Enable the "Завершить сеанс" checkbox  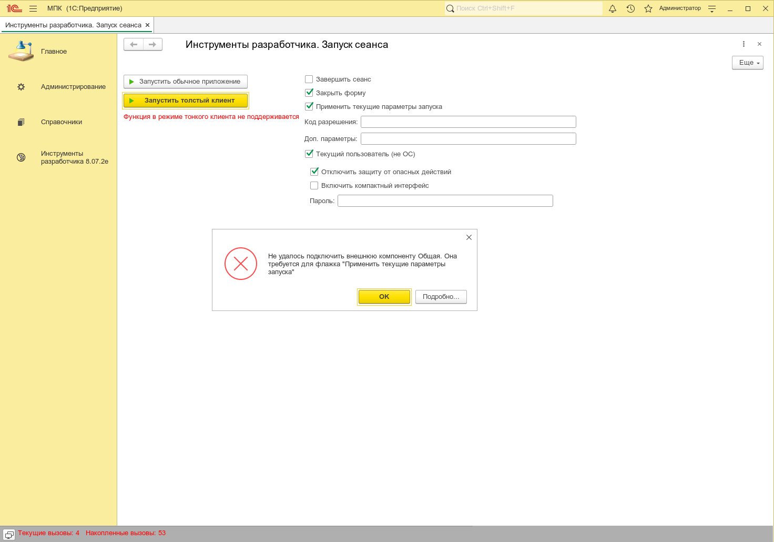[309, 79]
